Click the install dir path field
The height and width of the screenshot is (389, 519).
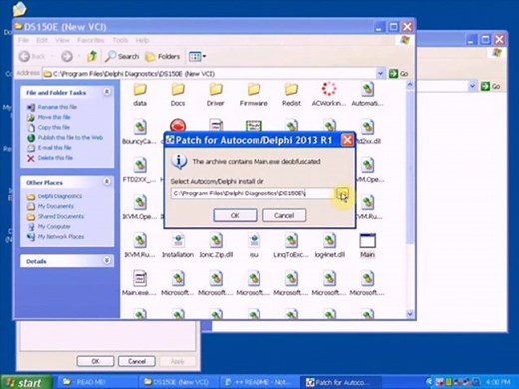pos(253,194)
